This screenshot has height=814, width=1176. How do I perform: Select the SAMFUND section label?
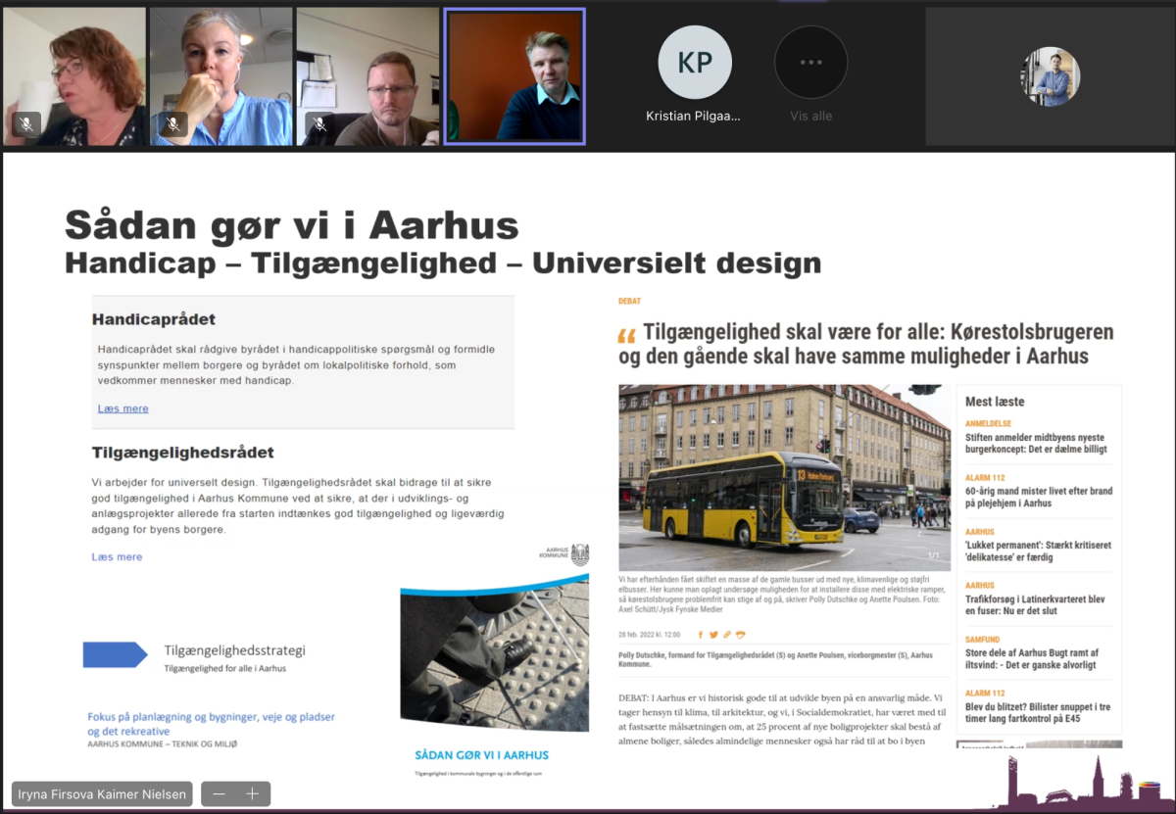984,641
